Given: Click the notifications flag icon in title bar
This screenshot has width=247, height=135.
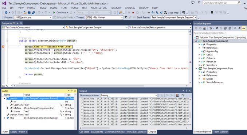Looking at the screenshot, I should point(199,3).
